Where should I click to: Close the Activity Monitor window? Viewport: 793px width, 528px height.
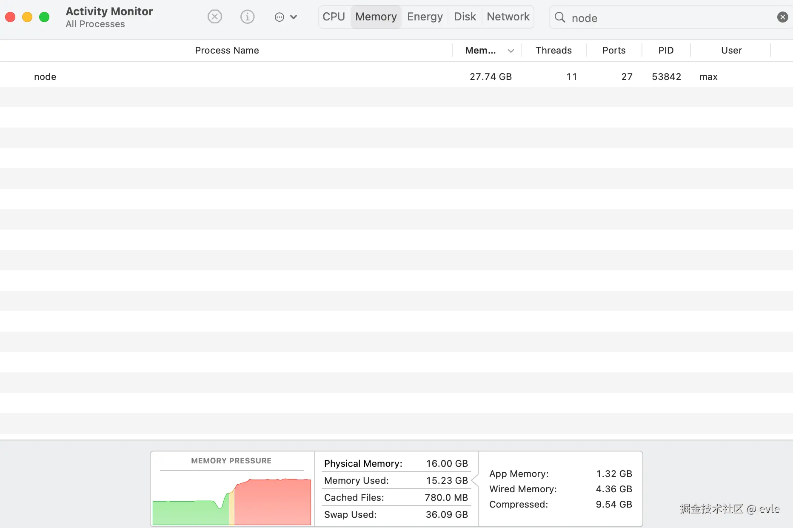[10, 17]
